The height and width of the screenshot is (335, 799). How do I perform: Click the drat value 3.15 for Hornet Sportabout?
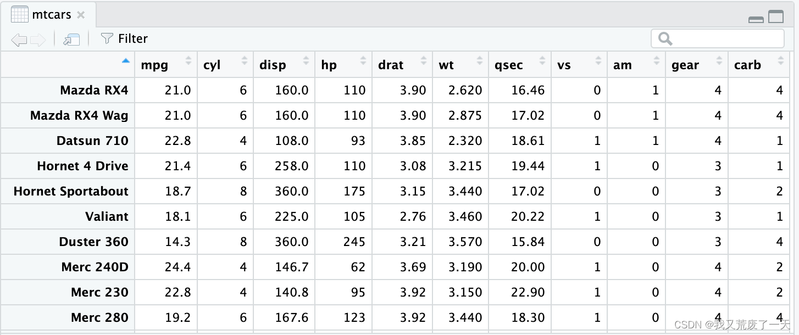pos(413,191)
